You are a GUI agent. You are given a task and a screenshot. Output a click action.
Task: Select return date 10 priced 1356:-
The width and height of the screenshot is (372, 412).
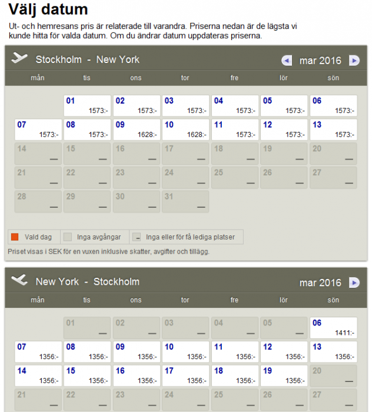point(185,351)
